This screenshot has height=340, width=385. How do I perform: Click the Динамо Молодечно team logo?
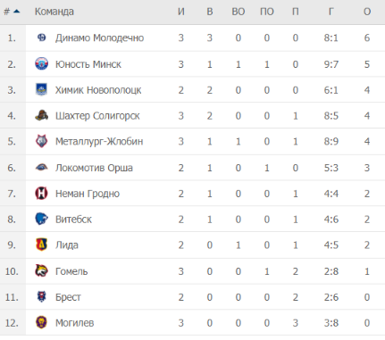coord(41,37)
